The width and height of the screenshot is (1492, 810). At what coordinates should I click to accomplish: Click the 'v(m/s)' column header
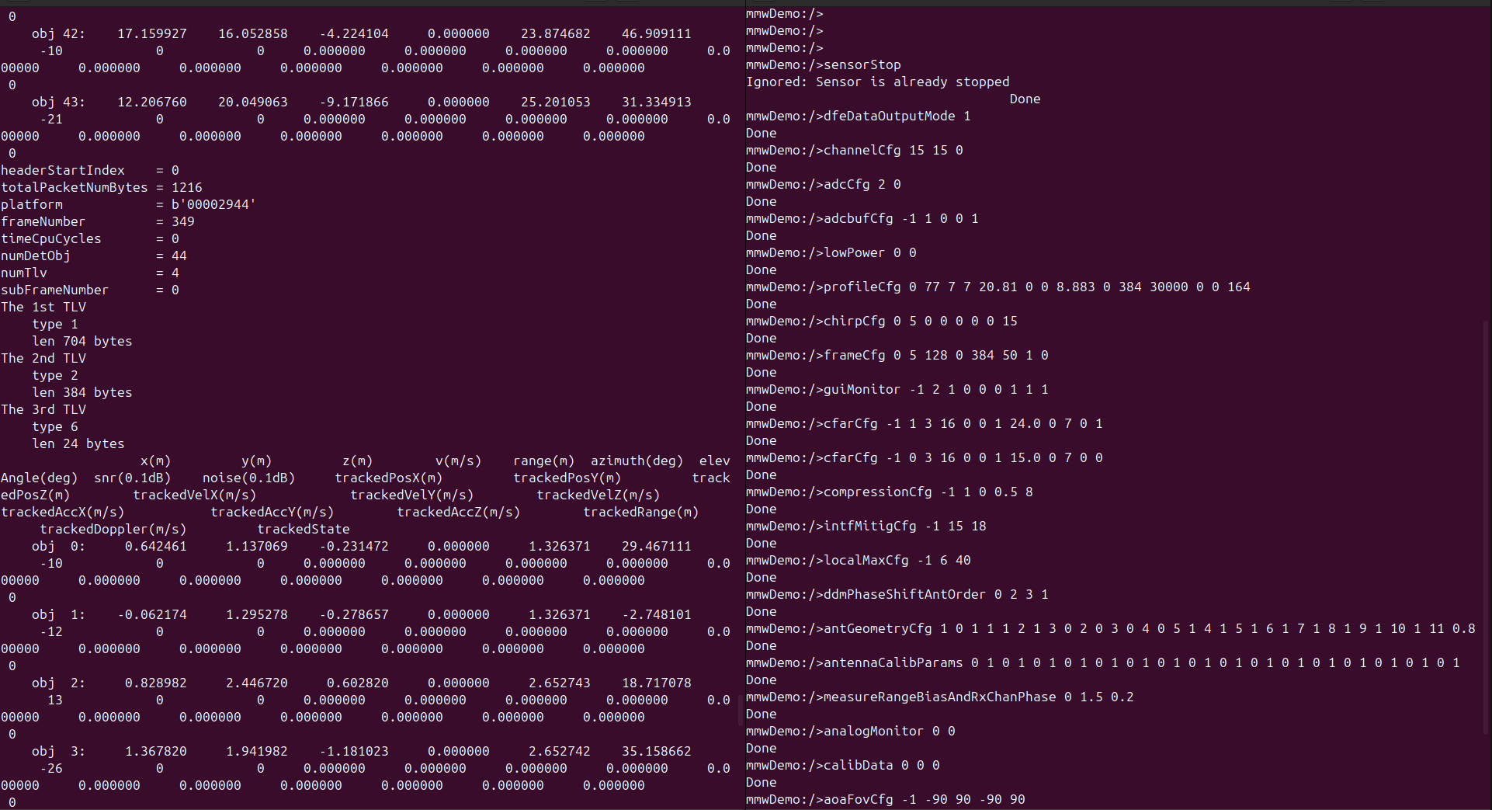[459, 461]
